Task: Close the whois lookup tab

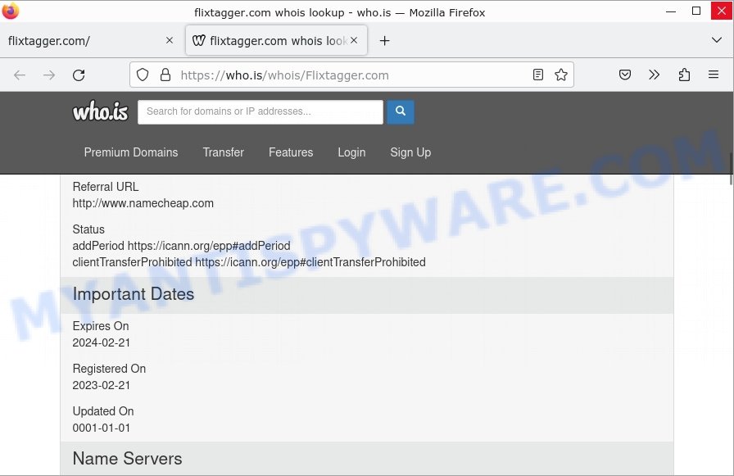Action: [354, 41]
